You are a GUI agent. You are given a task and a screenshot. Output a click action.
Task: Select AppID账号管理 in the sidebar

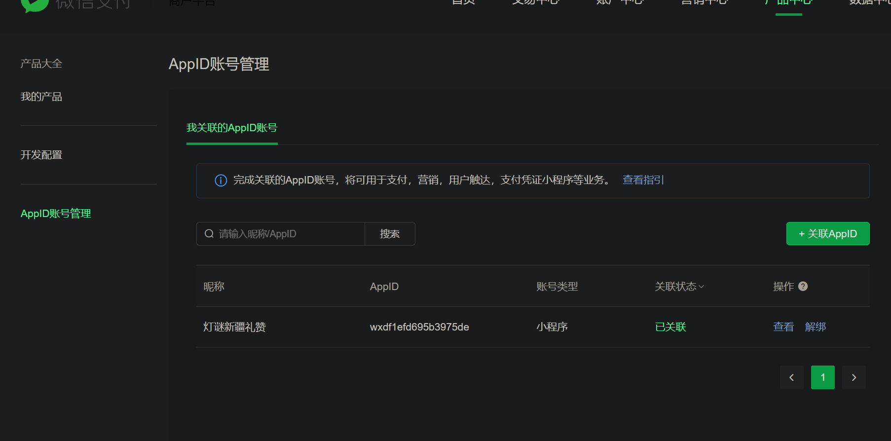[56, 214]
